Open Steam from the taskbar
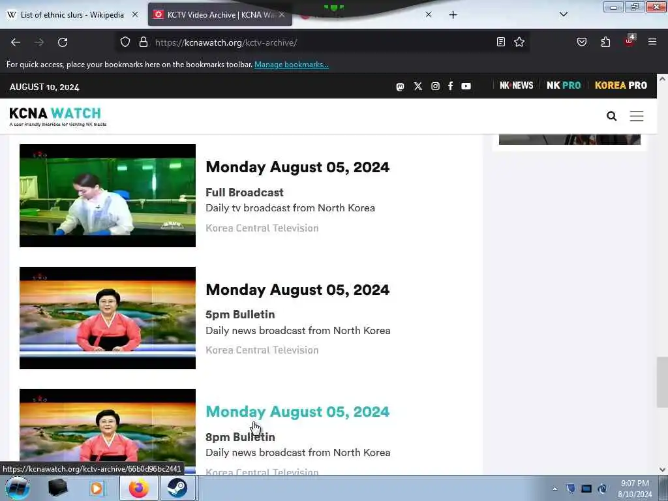Screen dimensions: 668x501 (177, 488)
